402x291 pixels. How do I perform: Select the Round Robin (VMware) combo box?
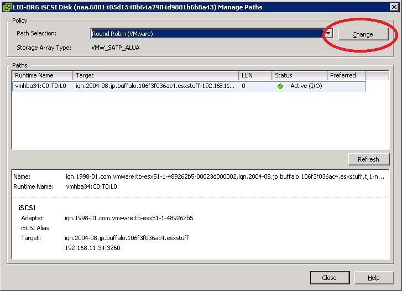pyautogui.click(x=207, y=34)
